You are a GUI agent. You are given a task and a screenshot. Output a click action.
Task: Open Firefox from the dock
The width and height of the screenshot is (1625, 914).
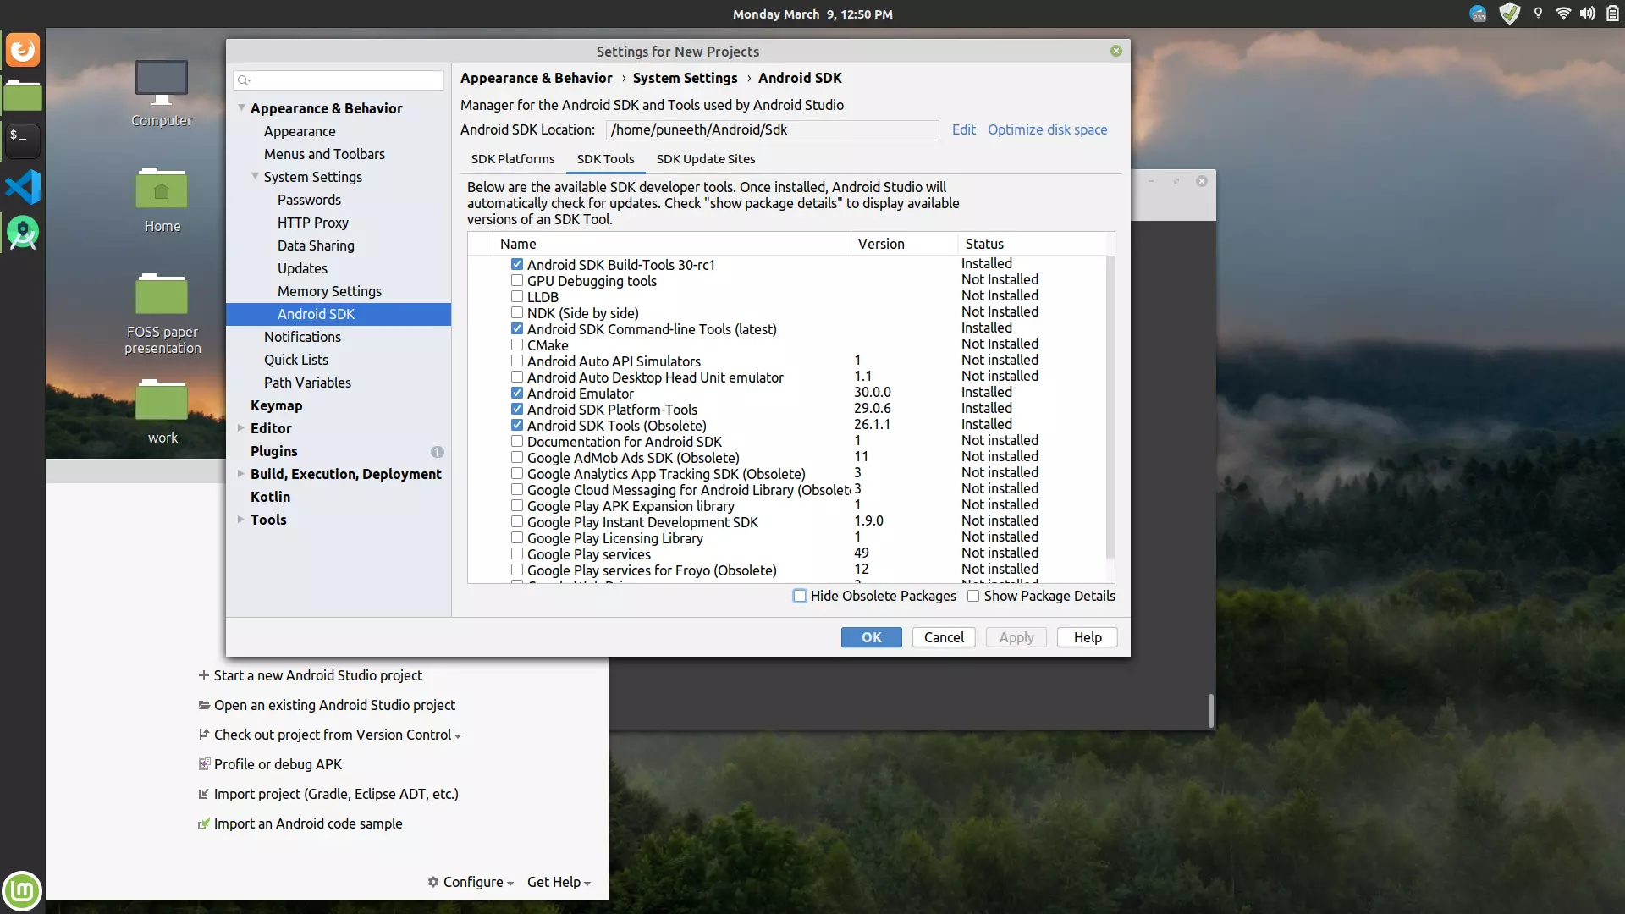[23, 50]
